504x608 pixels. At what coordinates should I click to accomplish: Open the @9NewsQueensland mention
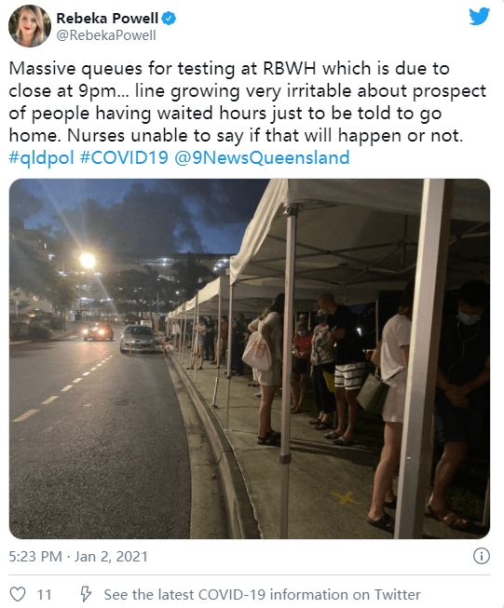[262, 157]
